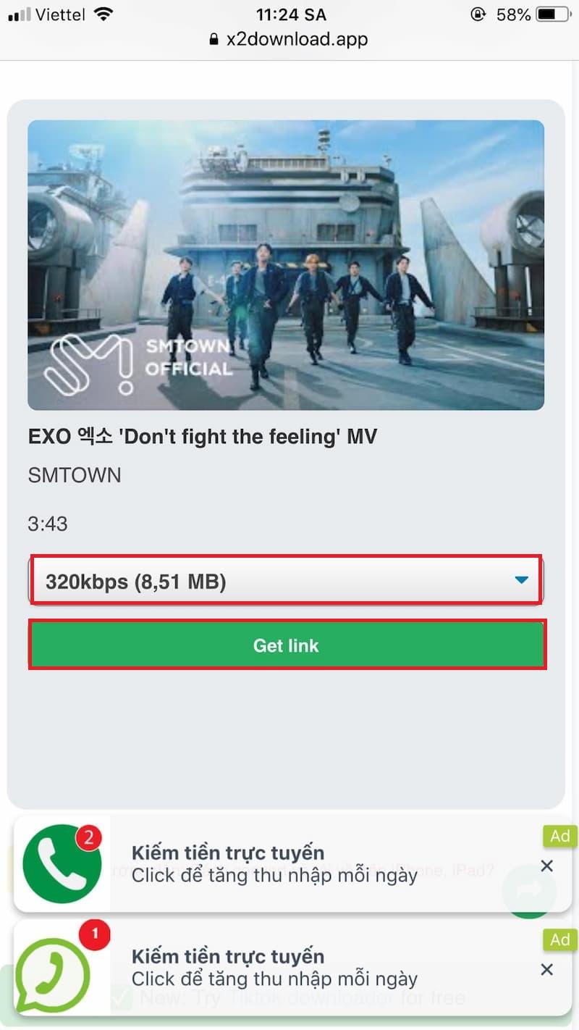Tap the battery icon in the status bar
This screenshot has height=1030, width=579.
coord(556,14)
